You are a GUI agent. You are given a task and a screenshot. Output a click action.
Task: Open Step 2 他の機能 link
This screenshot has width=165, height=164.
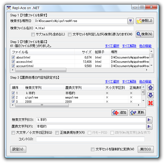point(145,46)
